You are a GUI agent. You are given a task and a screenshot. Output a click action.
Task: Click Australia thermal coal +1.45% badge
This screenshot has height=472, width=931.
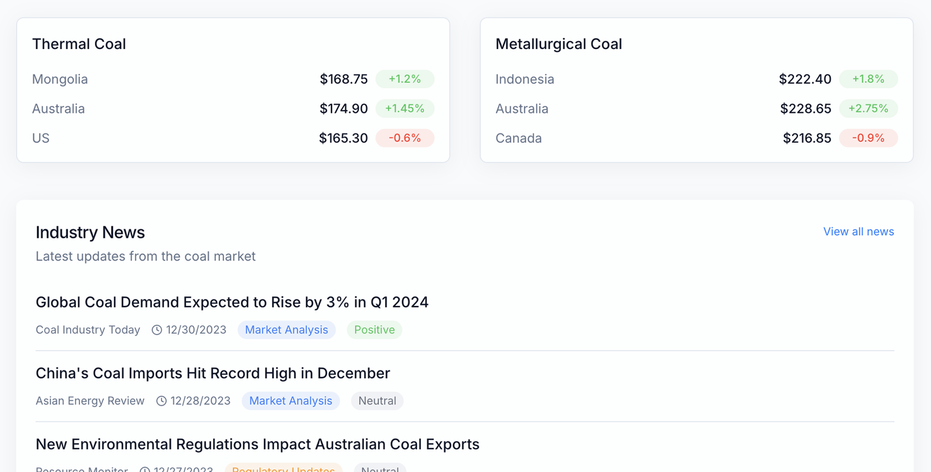coord(404,109)
